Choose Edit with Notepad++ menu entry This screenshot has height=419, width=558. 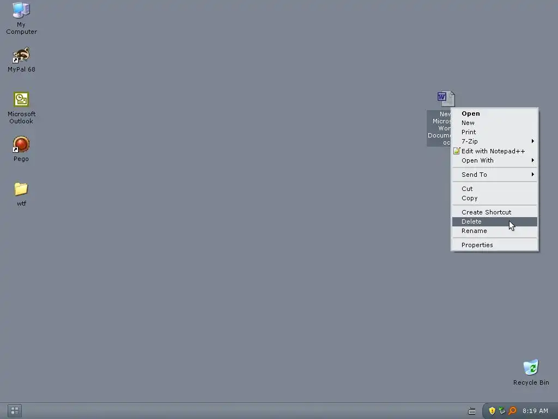coord(495,151)
